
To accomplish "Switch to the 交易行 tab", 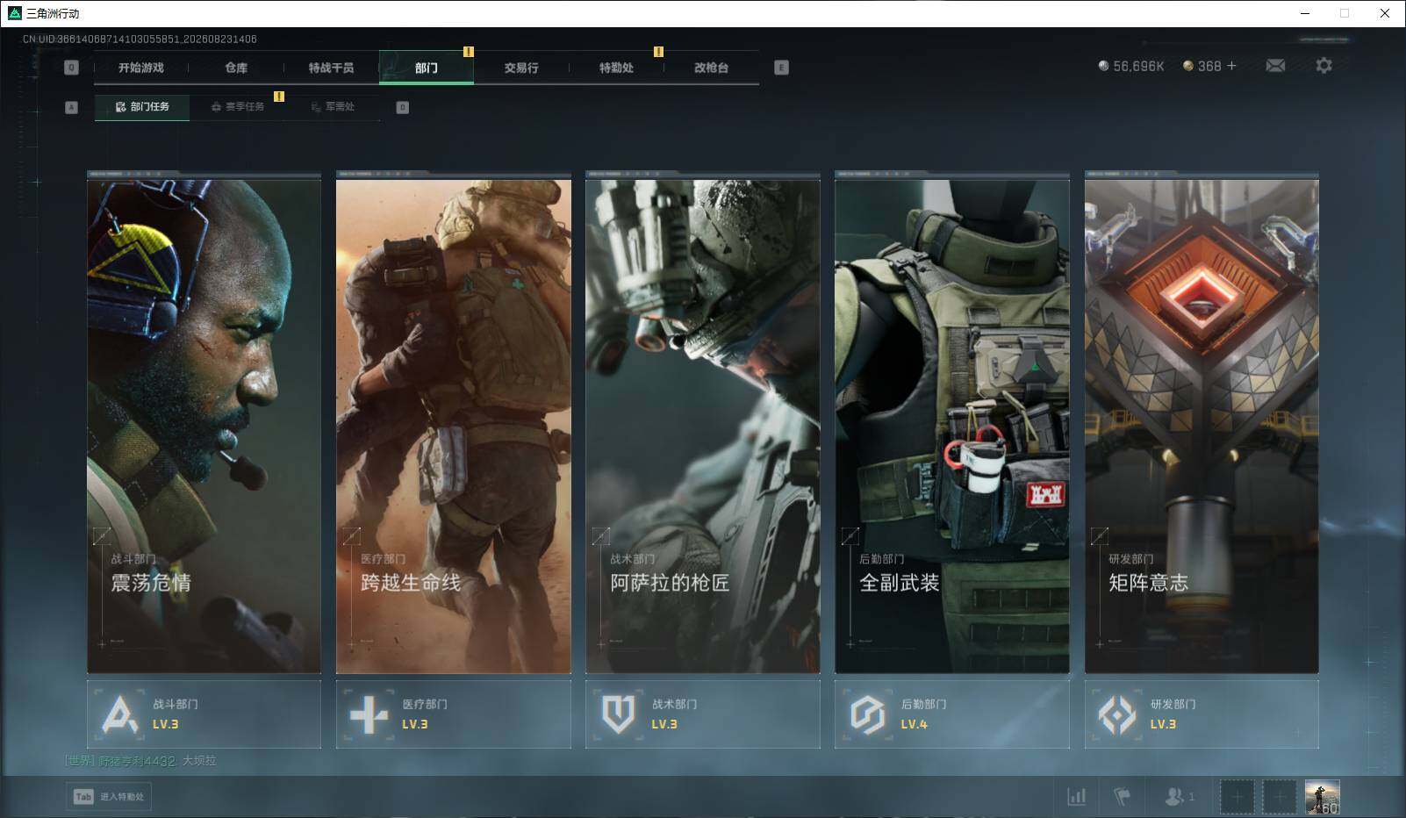I will (521, 68).
